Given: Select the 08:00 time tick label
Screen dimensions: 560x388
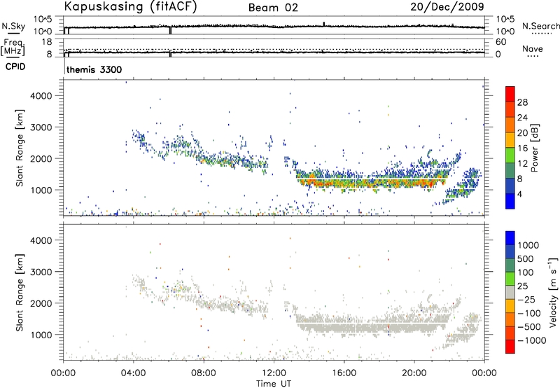Looking at the screenshot, I should [204, 373].
